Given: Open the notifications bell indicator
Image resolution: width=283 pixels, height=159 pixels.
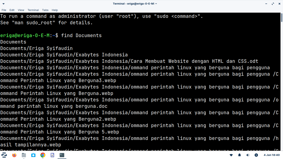Looking at the screenshot, I should coord(239,155).
